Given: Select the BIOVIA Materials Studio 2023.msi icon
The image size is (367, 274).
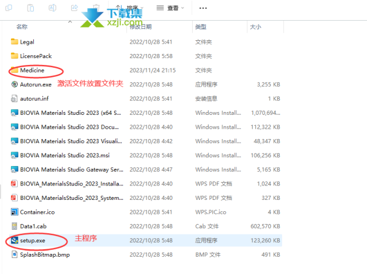Looking at the screenshot, I should (x=14, y=155).
